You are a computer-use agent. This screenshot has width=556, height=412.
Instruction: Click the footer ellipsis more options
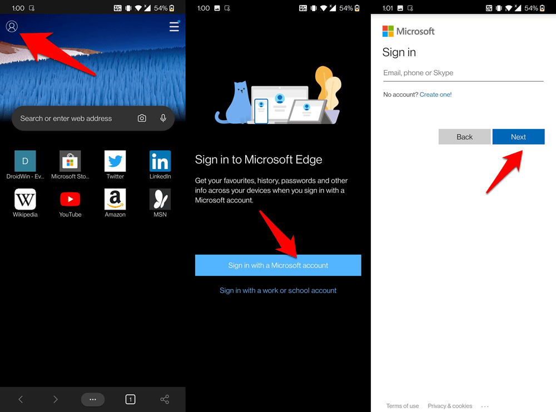pos(485,406)
